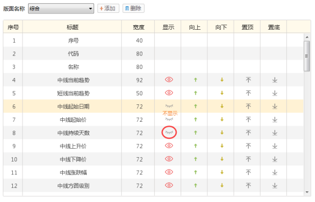Select row title 中线起始日期

(x=73, y=106)
